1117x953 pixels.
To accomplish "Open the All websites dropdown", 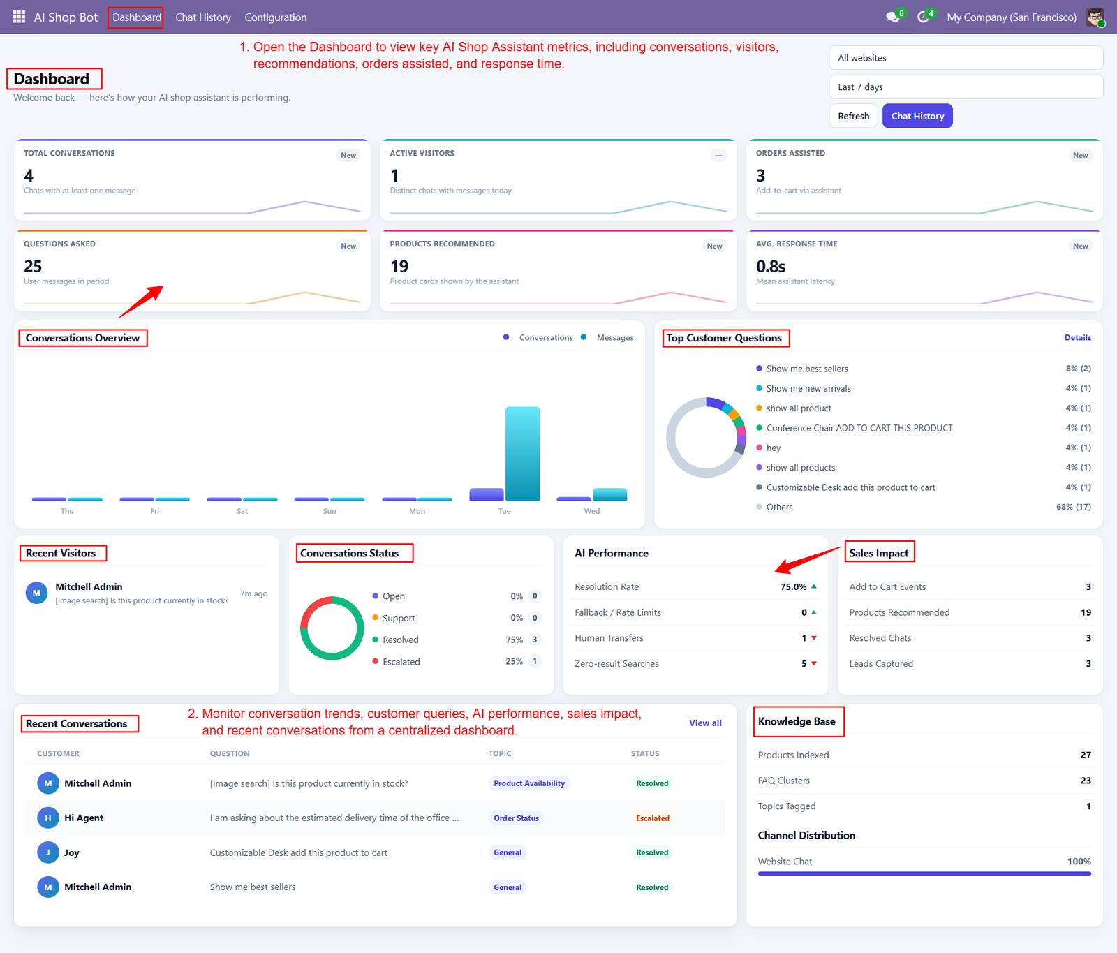I will tap(966, 58).
